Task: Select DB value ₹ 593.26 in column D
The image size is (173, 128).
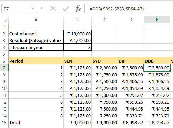Action: [131, 102]
